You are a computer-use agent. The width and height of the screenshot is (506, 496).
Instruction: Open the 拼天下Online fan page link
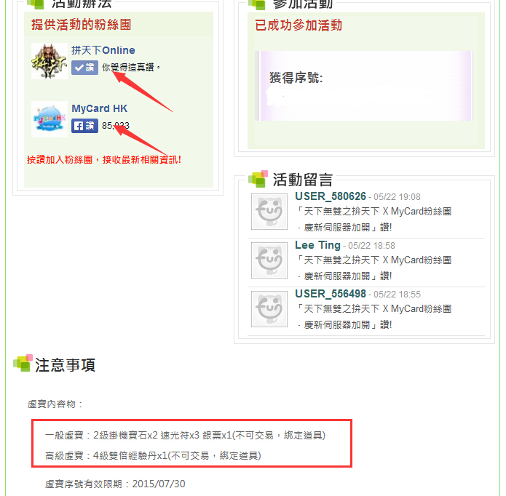point(103,50)
